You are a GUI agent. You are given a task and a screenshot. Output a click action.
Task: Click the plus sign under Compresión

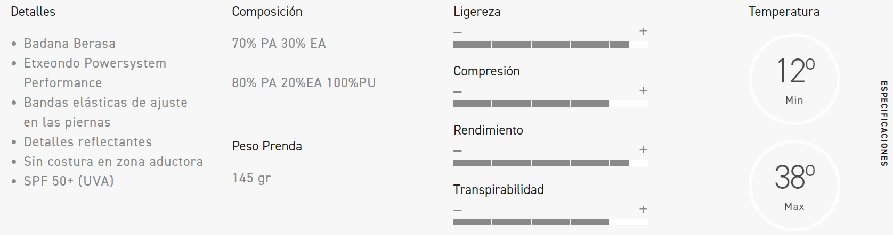643,91
